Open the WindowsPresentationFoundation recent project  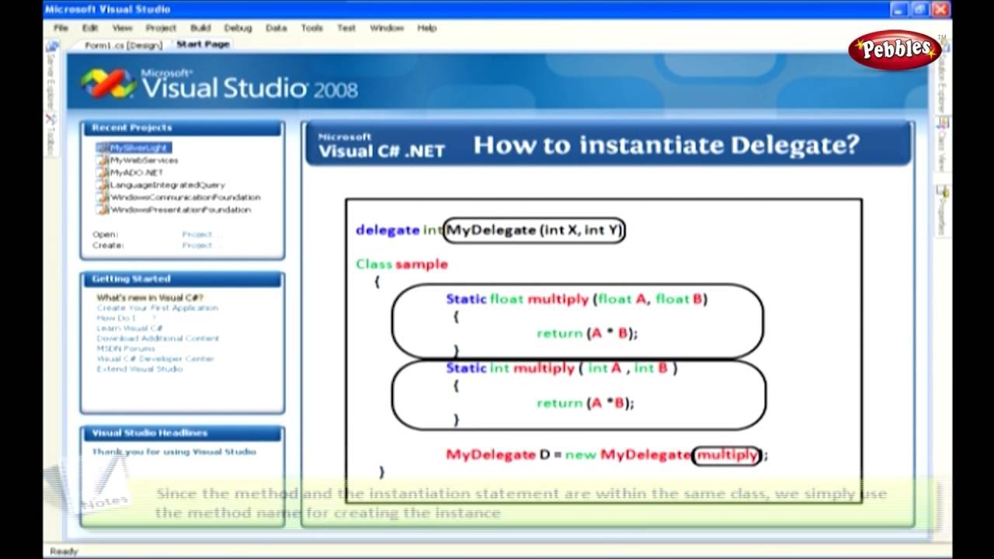(180, 210)
